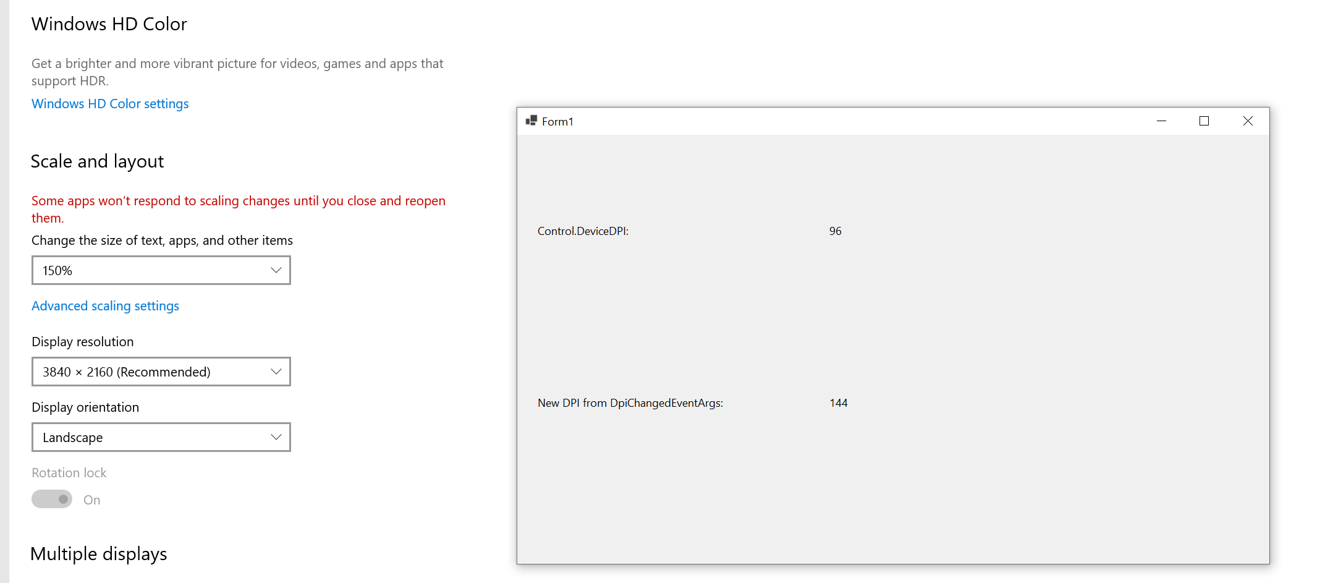Viewport: 1333px width, 583px height.
Task: Click the Form1 window app icon
Action: tap(531, 121)
